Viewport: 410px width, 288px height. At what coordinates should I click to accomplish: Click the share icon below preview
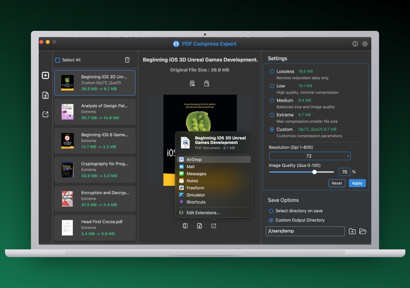214,226
